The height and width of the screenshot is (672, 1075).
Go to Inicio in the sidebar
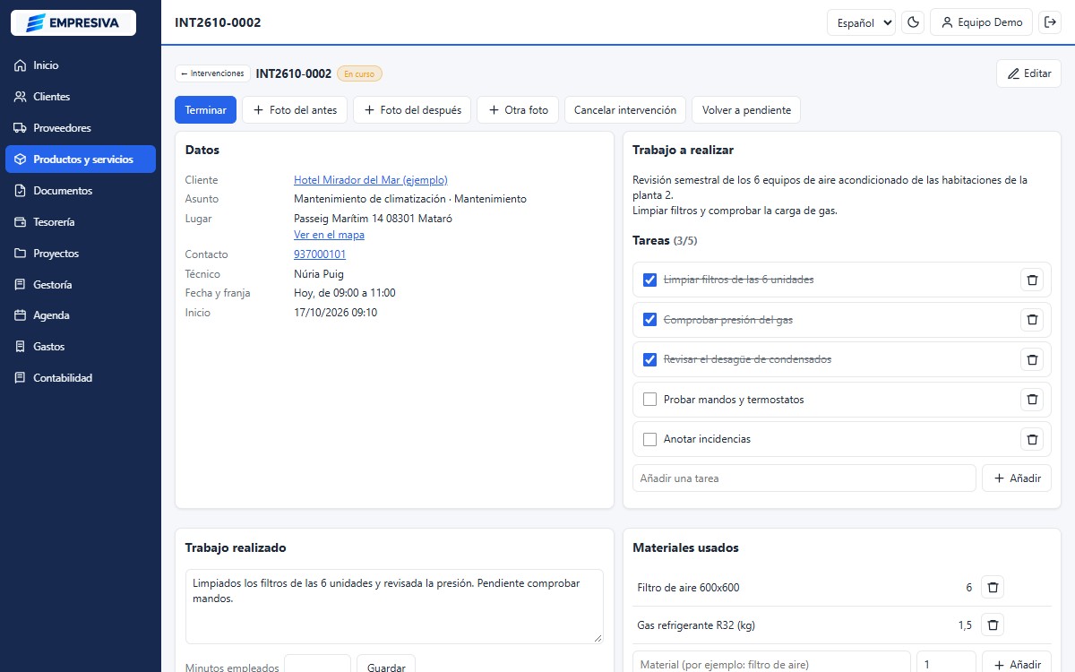81,65
